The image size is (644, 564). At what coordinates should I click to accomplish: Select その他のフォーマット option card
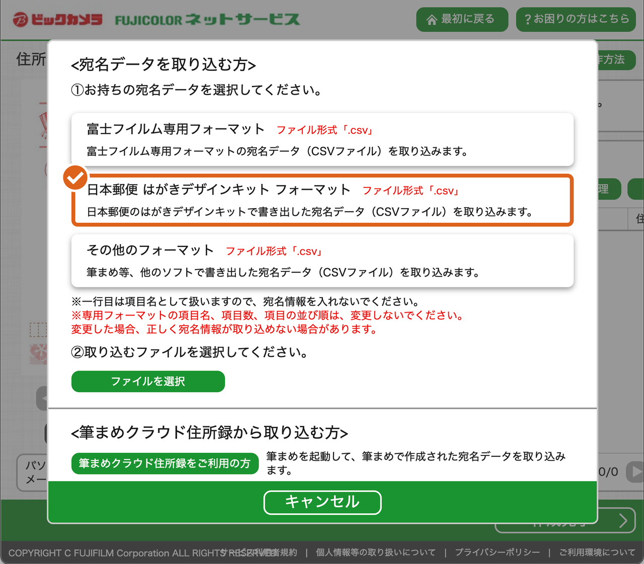[322, 260]
